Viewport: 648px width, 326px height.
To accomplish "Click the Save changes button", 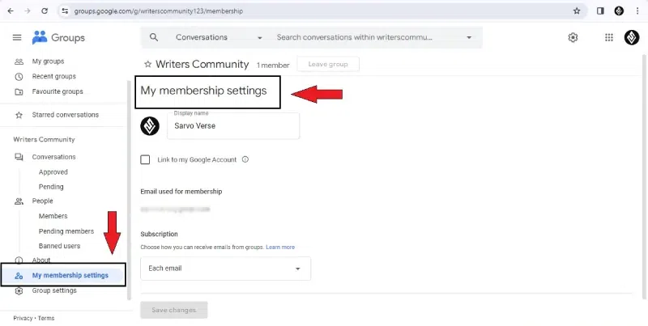I will [174, 310].
